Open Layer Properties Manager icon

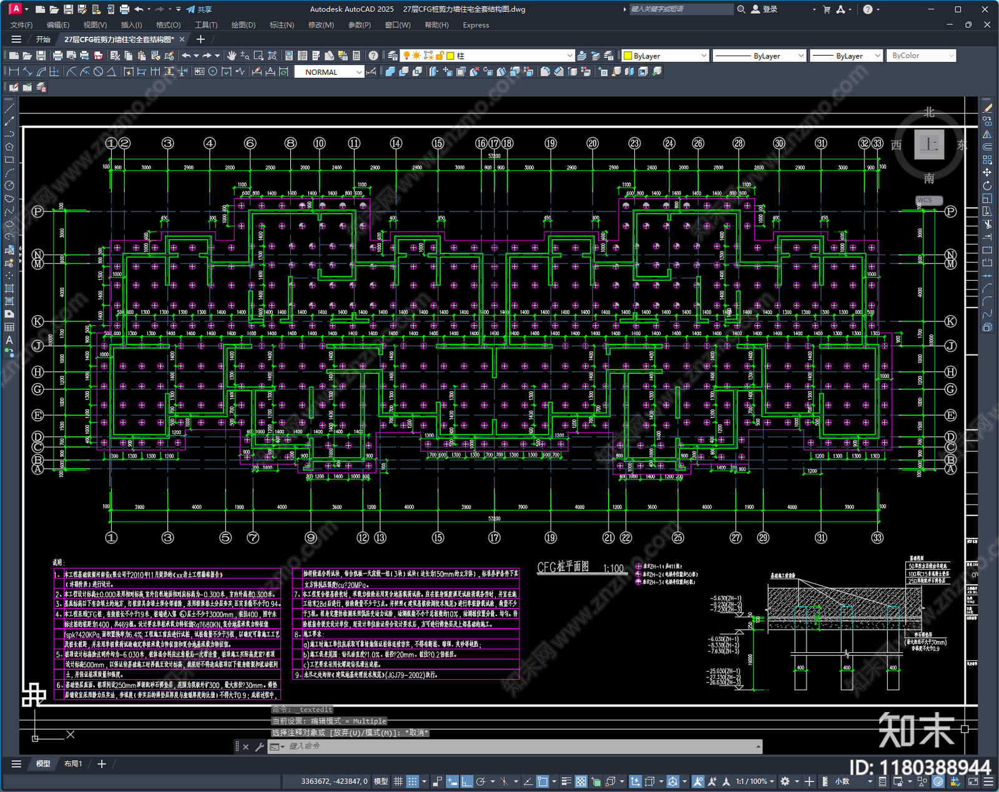pyautogui.click(x=393, y=56)
